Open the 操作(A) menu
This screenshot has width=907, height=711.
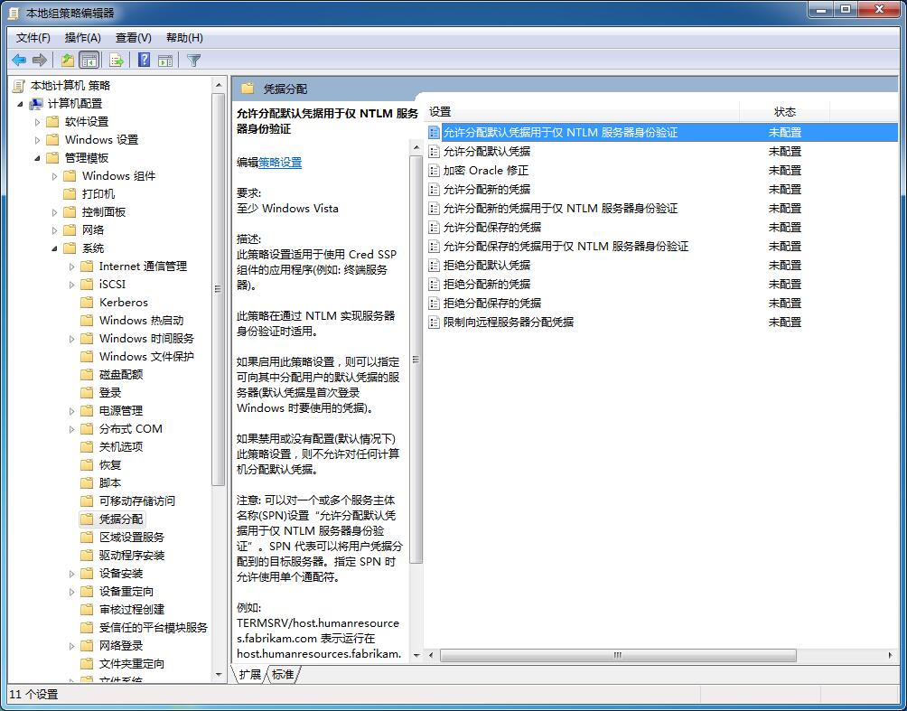coord(83,38)
